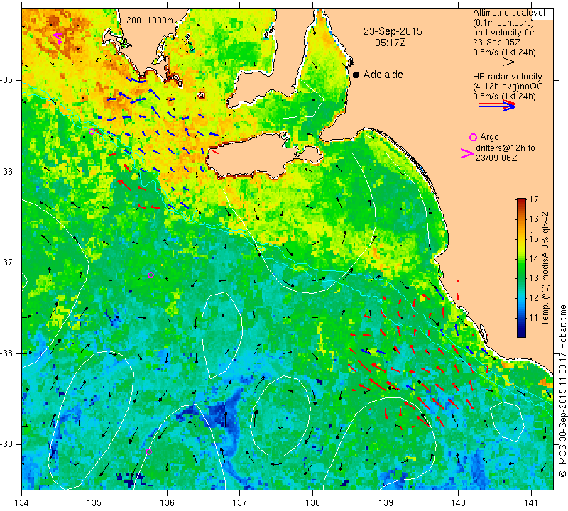Click the "(4-12h avg)noQC" legend text
The image size is (568, 511).
tap(508, 87)
